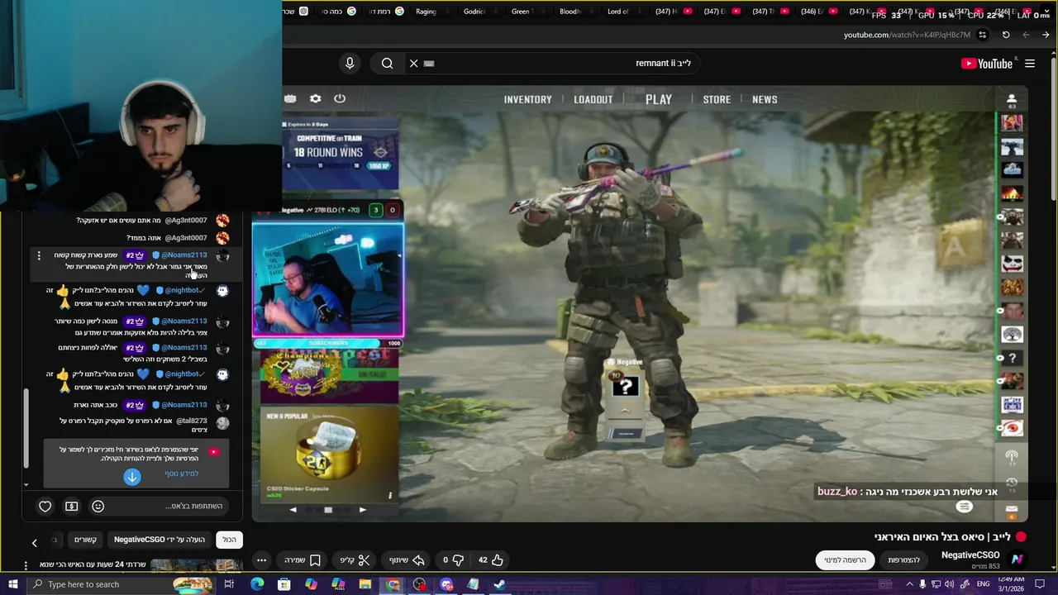The width and height of the screenshot is (1058, 595).
Task: Select the 'by NegativeCSGO' filter chip
Action: point(160,540)
